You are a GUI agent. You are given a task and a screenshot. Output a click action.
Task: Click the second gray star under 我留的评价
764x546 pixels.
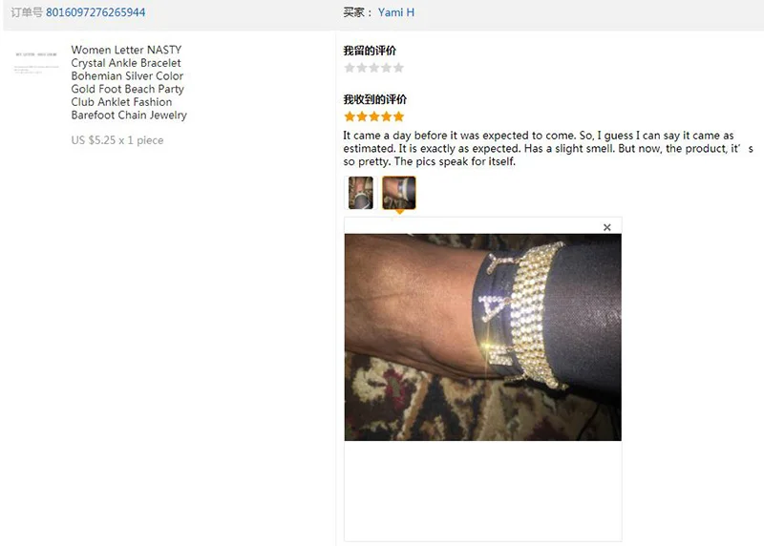pos(362,68)
